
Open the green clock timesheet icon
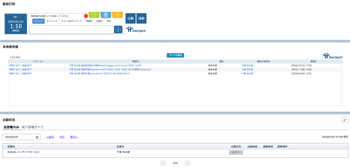point(94,15)
